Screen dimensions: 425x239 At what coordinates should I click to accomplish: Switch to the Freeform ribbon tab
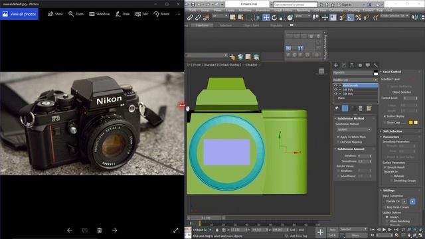202,25
